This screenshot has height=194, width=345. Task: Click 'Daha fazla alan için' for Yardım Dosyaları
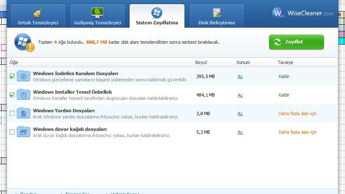pos(298,114)
